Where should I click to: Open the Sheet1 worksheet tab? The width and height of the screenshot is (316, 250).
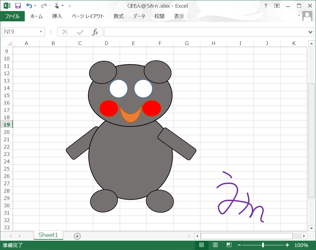click(x=48, y=235)
